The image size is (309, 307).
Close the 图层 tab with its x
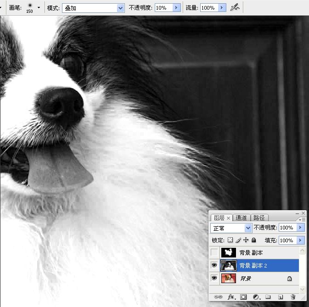tap(228, 218)
